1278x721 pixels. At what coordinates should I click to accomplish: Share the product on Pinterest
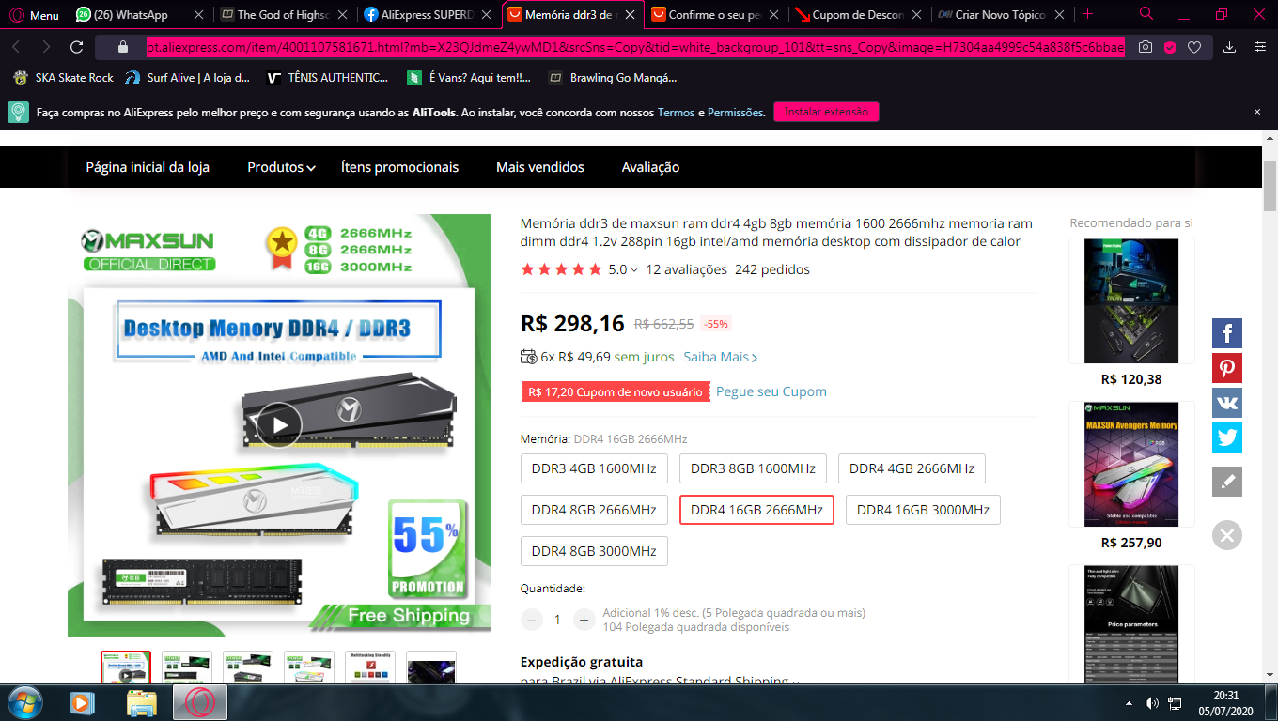pyautogui.click(x=1226, y=368)
